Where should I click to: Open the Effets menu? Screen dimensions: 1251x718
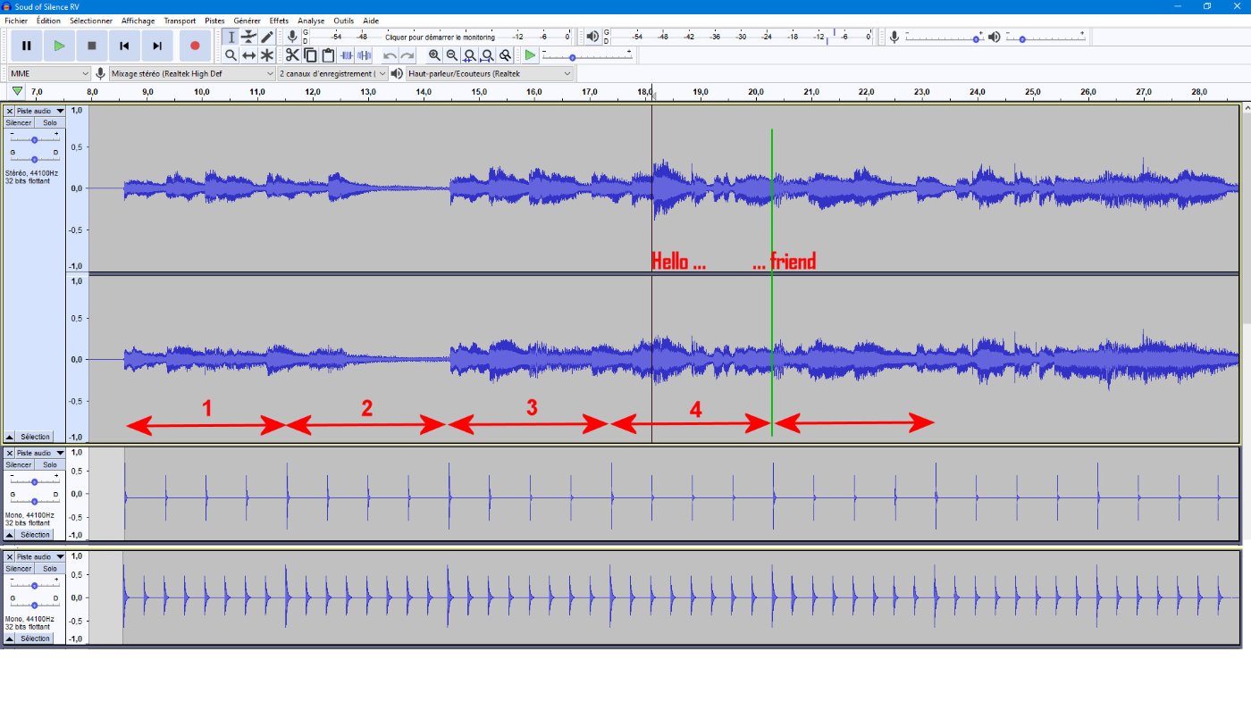(279, 21)
